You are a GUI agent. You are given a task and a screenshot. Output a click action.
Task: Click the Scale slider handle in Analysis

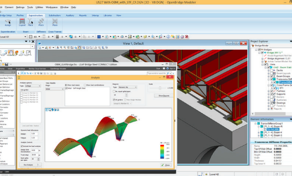(x=160, y=88)
